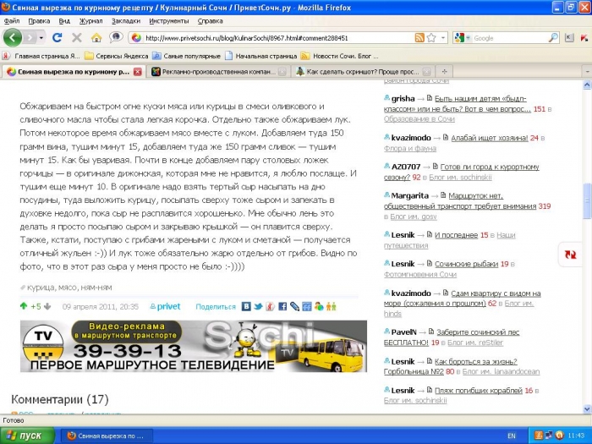Share the post via the VK icon
This screenshot has height=444, width=592.
246,306
